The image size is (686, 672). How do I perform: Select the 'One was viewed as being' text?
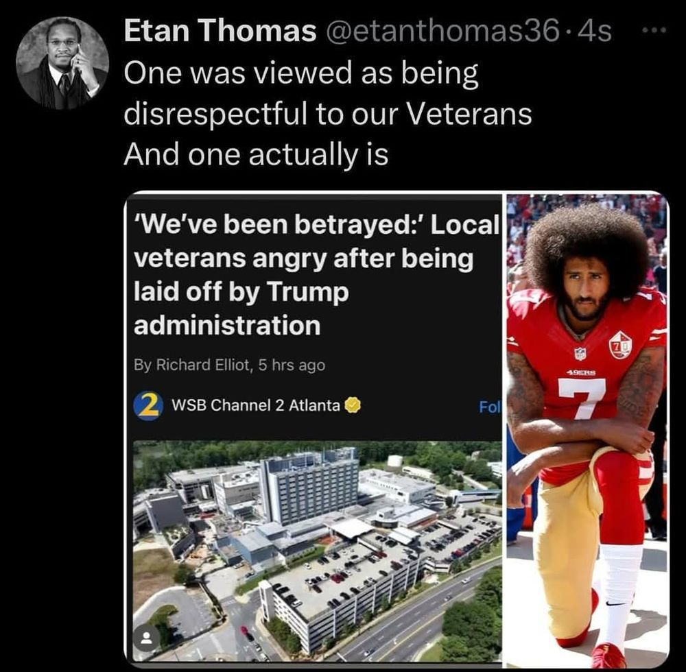301,73
